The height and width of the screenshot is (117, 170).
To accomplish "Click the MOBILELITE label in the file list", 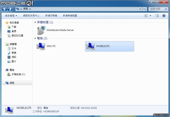I will tap(103, 46).
